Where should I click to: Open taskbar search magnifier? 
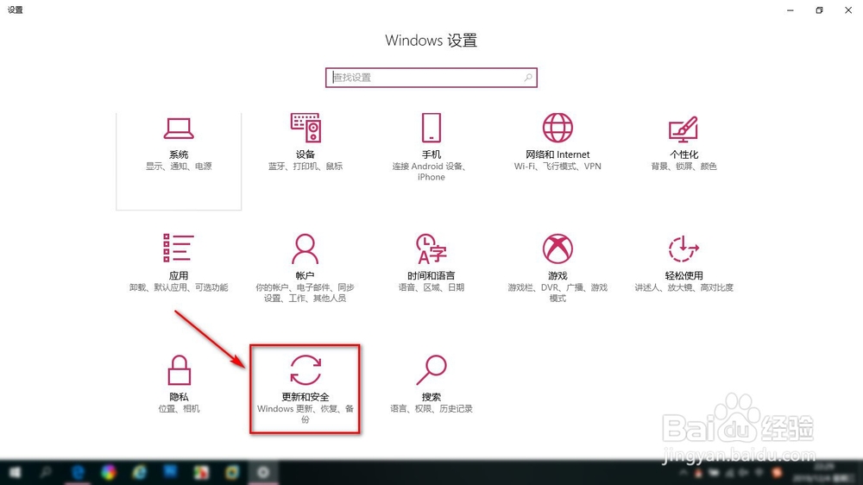[47, 472]
